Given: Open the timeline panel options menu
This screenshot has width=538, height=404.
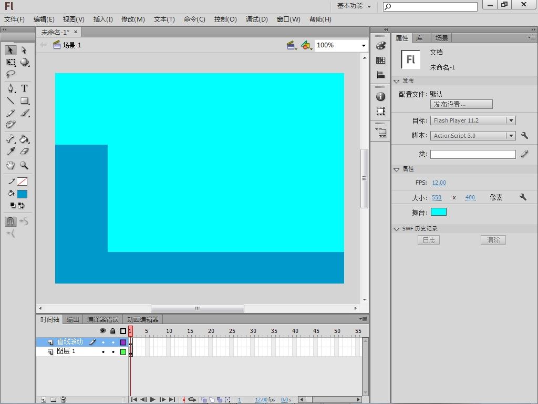Looking at the screenshot, I should [363, 319].
